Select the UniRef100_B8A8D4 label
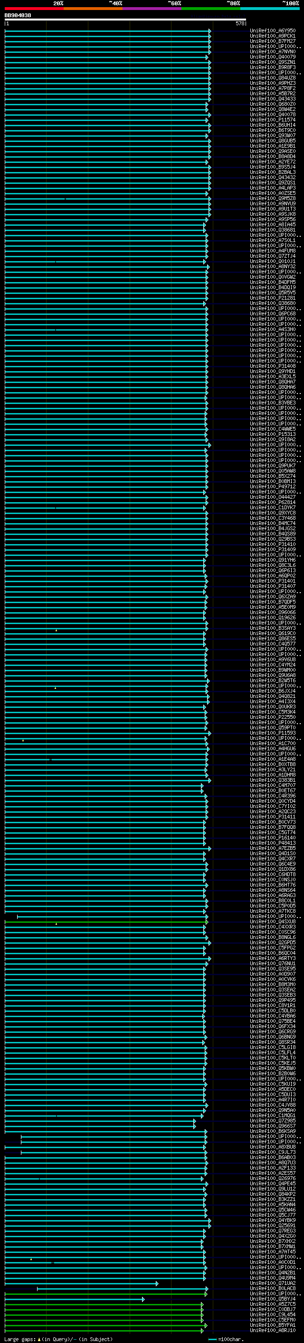 (273, 156)
